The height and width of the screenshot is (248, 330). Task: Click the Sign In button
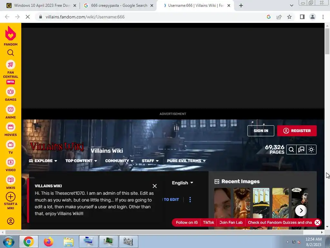pos(261,131)
